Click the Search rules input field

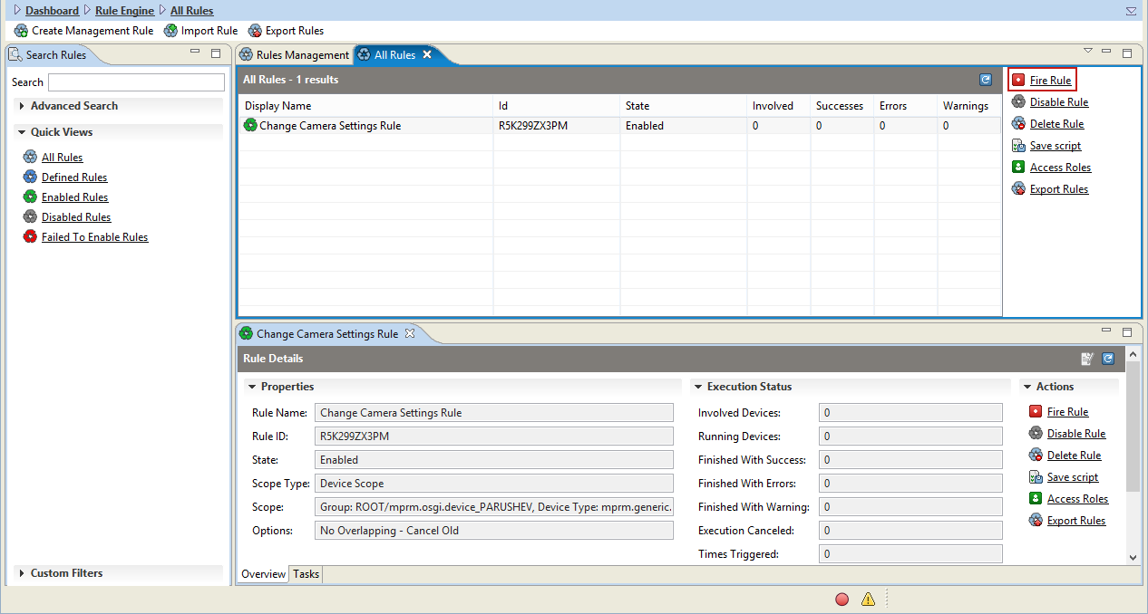click(136, 82)
